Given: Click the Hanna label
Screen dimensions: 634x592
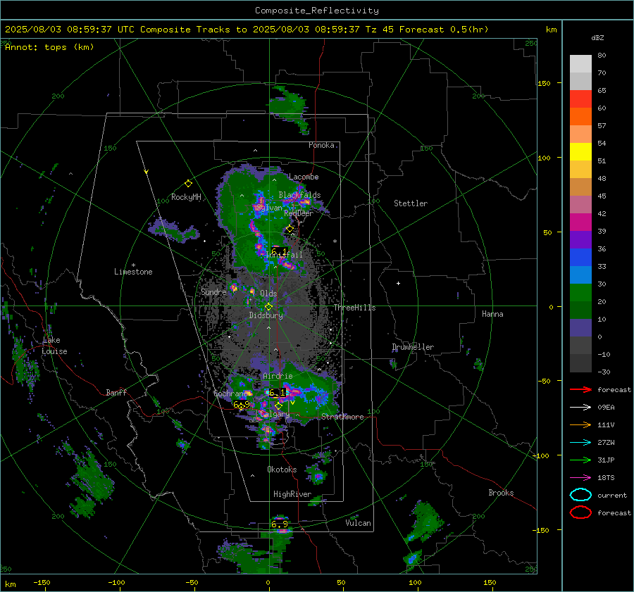Looking at the screenshot, I should (492, 314).
